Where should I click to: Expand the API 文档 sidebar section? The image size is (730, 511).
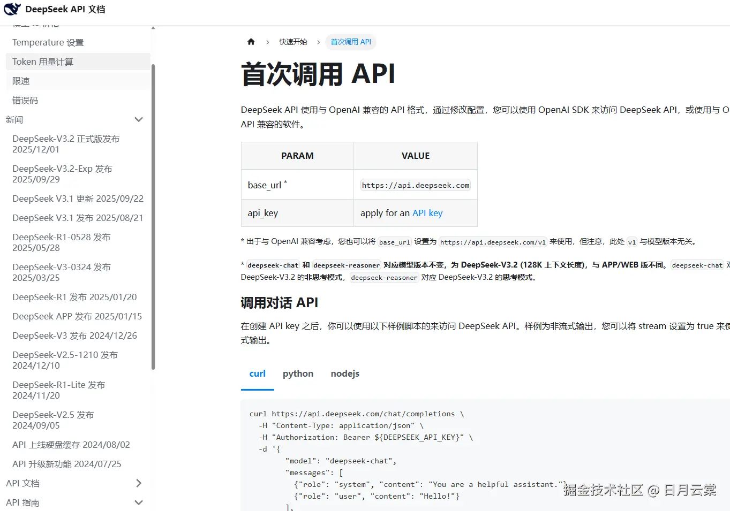139,483
